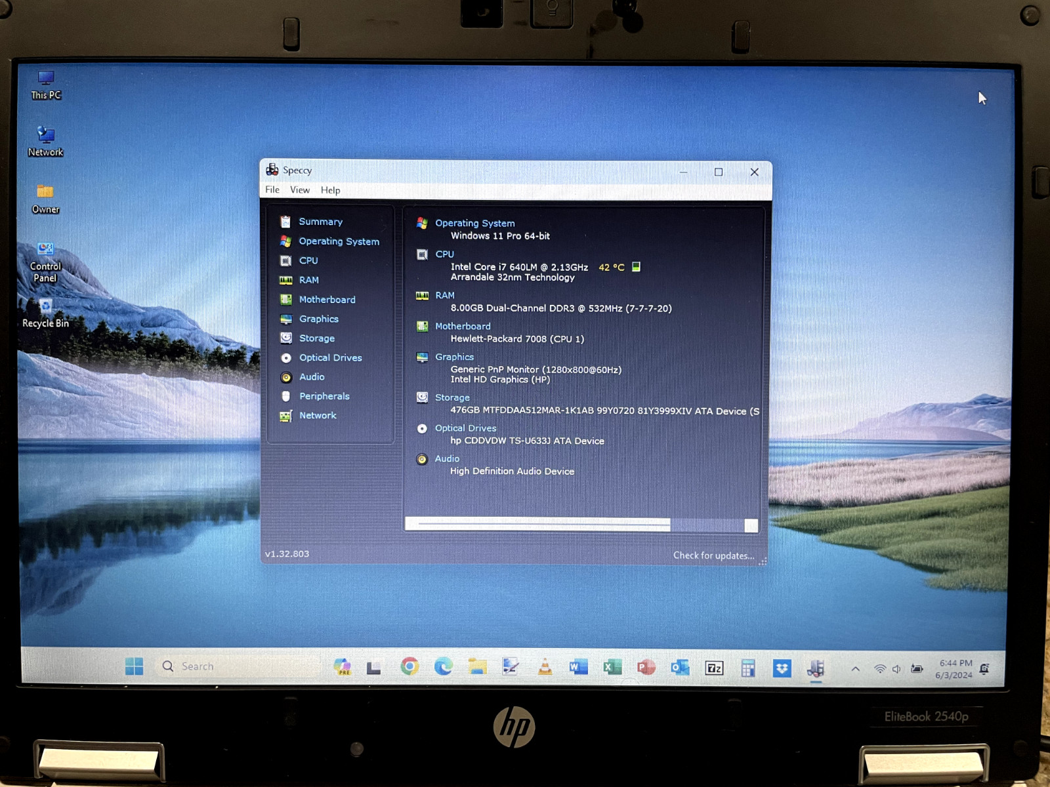This screenshot has width=1050, height=787.
Task: Click the CPU chip icon in the sidebar
Action: click(x=285, y=260)
